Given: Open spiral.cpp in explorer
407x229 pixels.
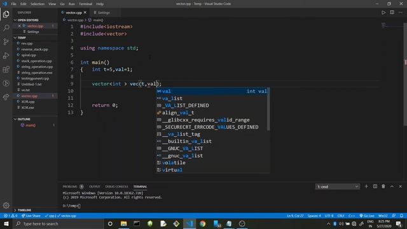Looking at the screenshot, I should tap(29, 55).
